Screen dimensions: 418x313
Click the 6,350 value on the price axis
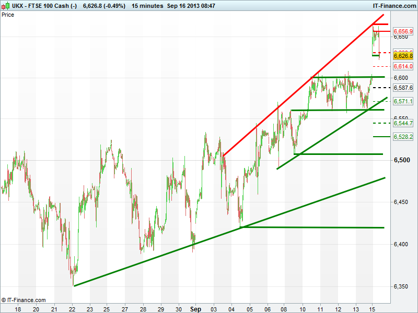click(401, 286)
